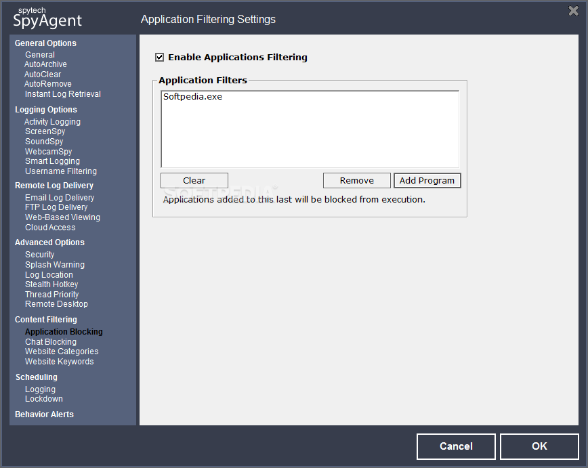Select AutoRemove in the sidebar
The width and height of the screenshot is (588, 468).
tap(47, 84)
